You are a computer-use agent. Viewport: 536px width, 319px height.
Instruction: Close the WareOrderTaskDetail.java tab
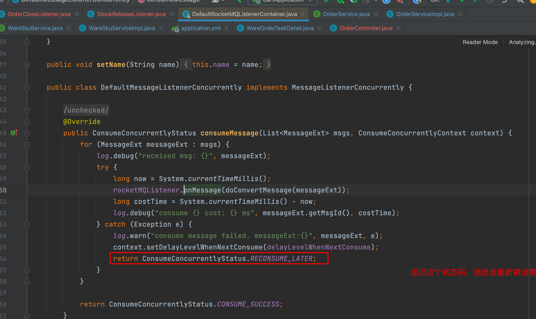point(319,28)
